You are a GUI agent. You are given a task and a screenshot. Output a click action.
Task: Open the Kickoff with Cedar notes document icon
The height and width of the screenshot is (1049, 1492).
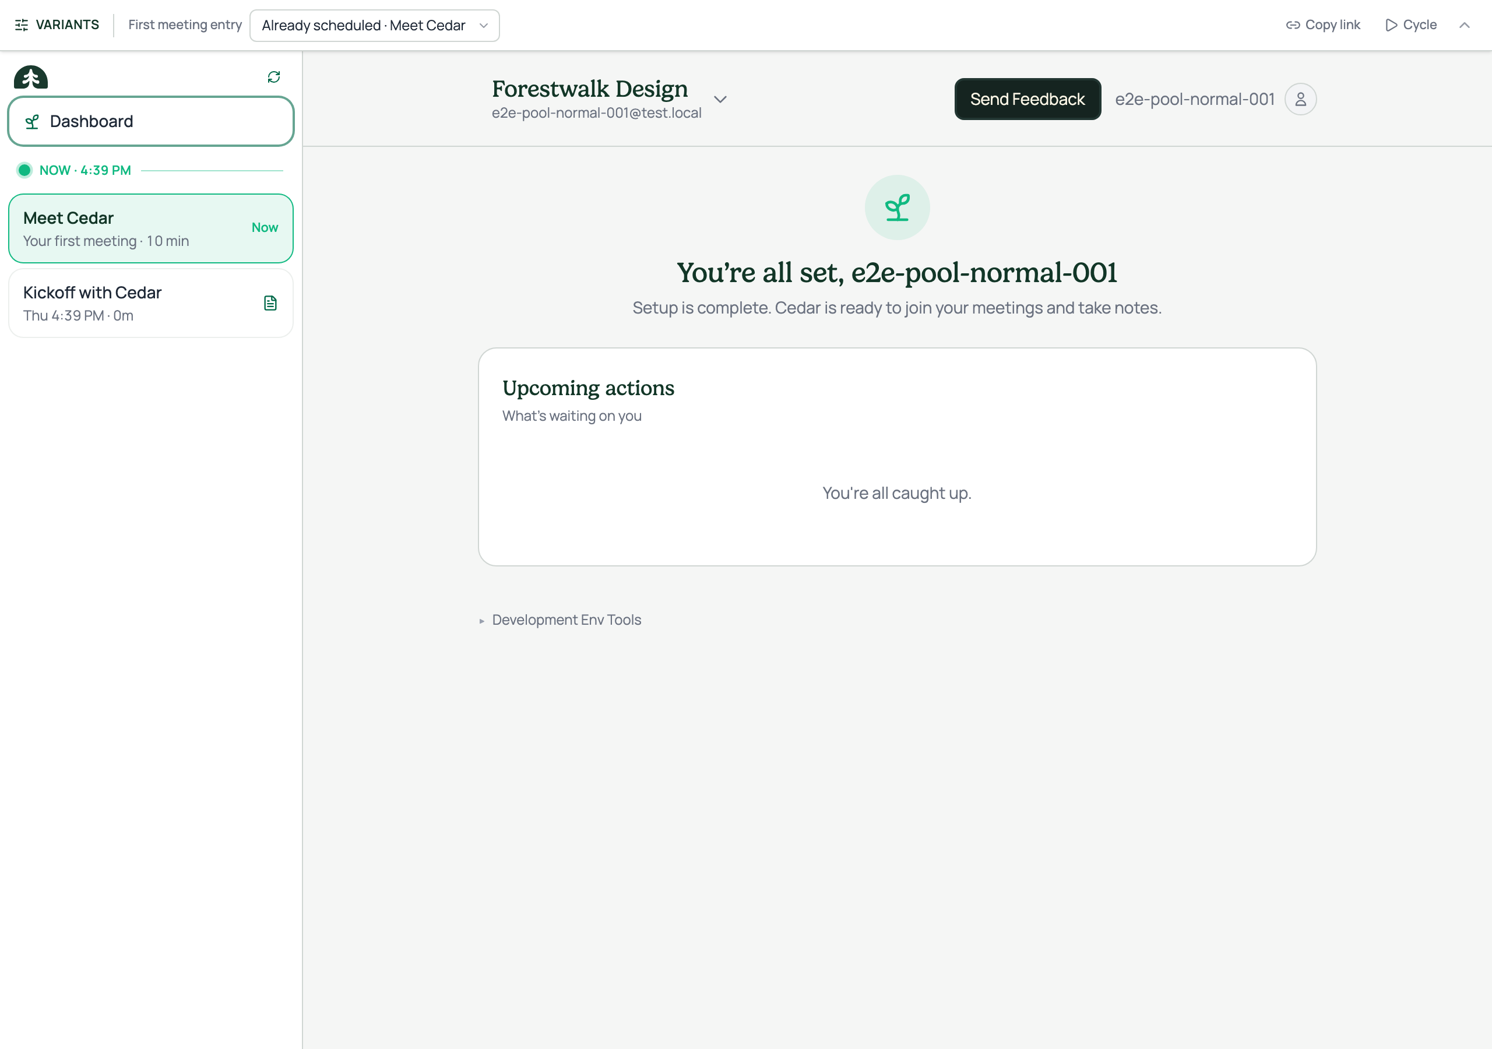tap(270, 303)
